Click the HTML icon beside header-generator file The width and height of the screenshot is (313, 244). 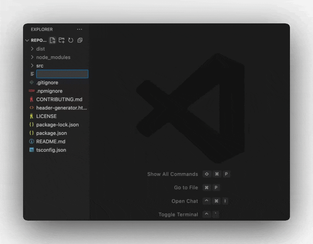click(x=32, y=108)
